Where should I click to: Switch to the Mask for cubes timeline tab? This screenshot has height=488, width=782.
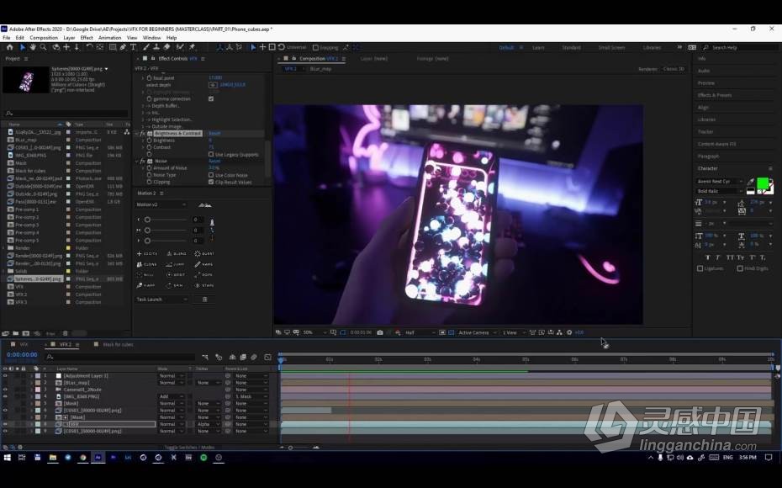pos(118,344)
